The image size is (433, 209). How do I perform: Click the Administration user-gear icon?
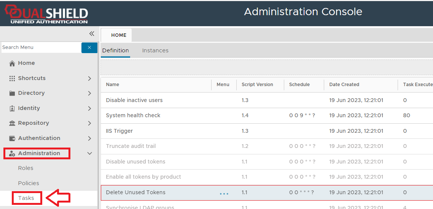click(12, 154)
